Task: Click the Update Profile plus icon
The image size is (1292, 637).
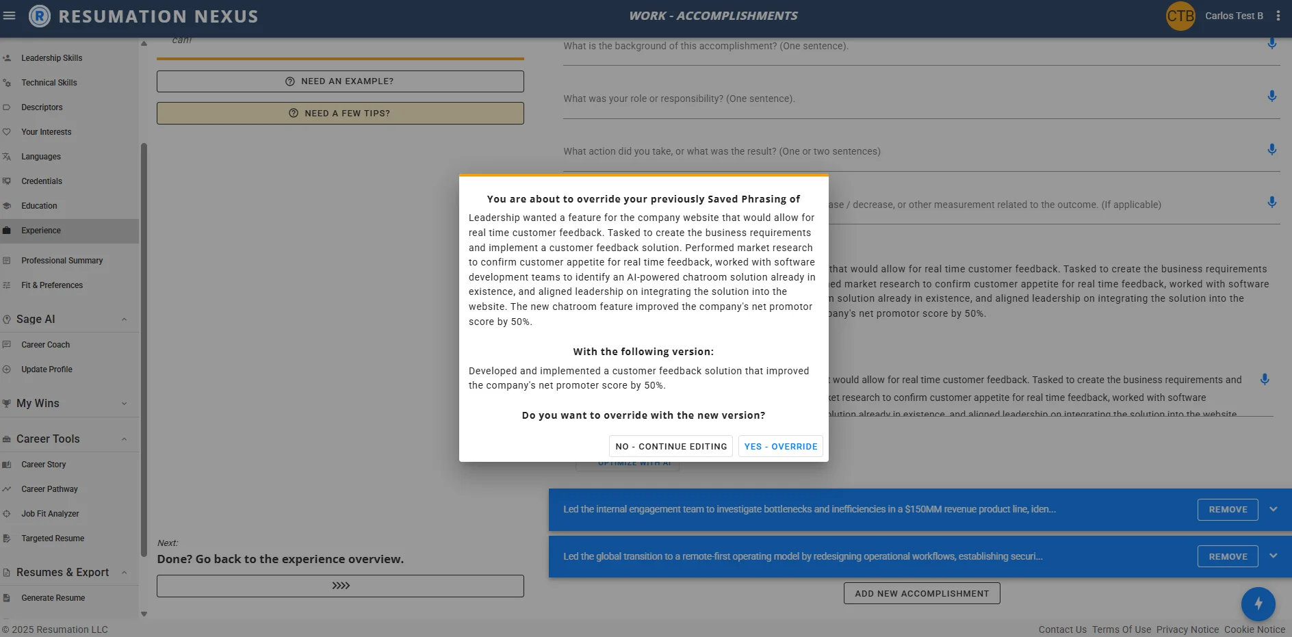Action: click(x=7, y=369)
